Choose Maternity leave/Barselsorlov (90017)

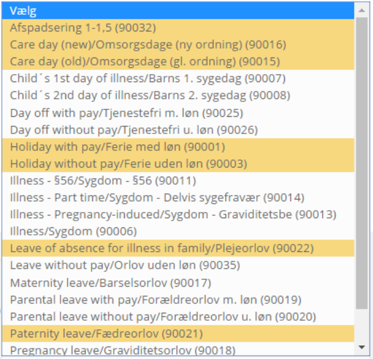[x=110, y=283]
